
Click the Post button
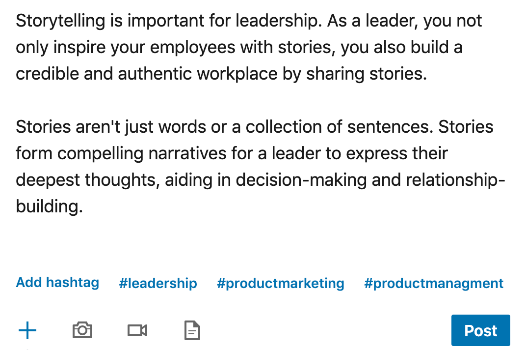tap(480, 330)
